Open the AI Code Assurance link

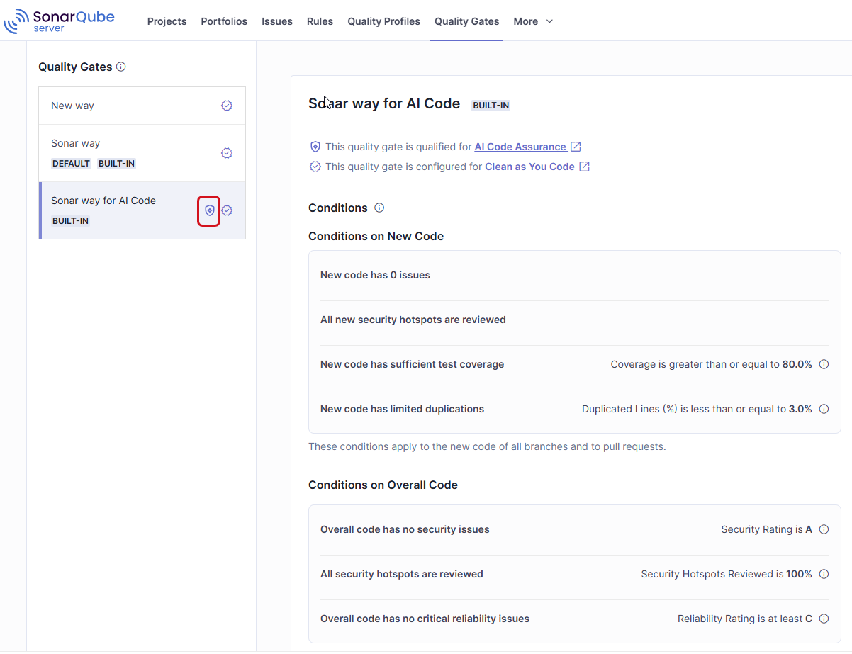(x=522, y=146)
